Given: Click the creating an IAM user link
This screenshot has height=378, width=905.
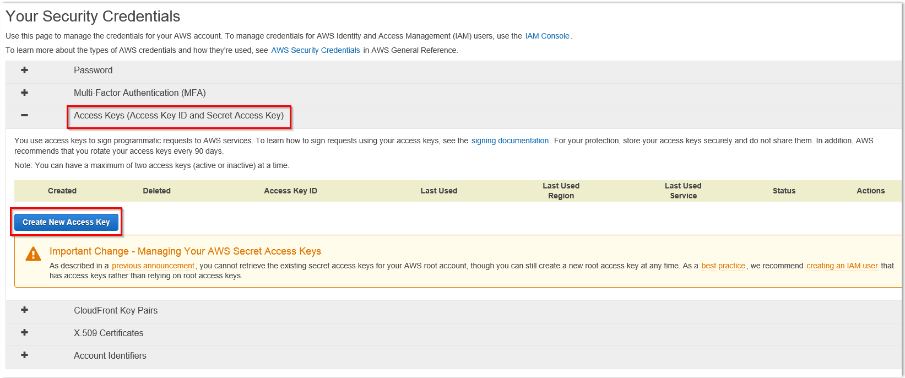Looking at the screenshot, I should pyautogui.click(x=842, y=266).
